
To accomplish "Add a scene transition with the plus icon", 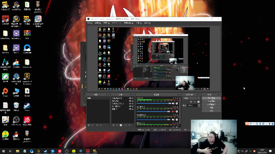I will pos(191,102).
